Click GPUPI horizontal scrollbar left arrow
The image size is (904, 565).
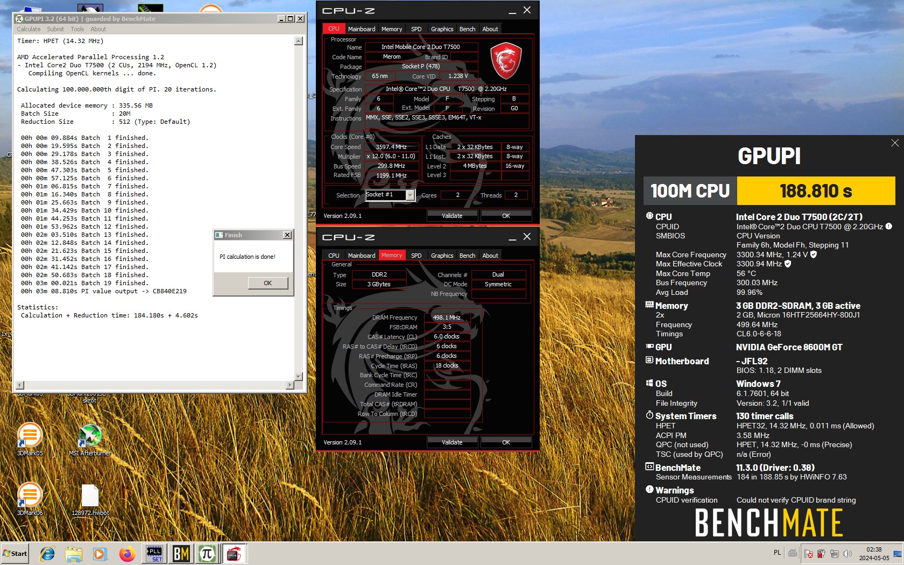(x=20, y=385)
